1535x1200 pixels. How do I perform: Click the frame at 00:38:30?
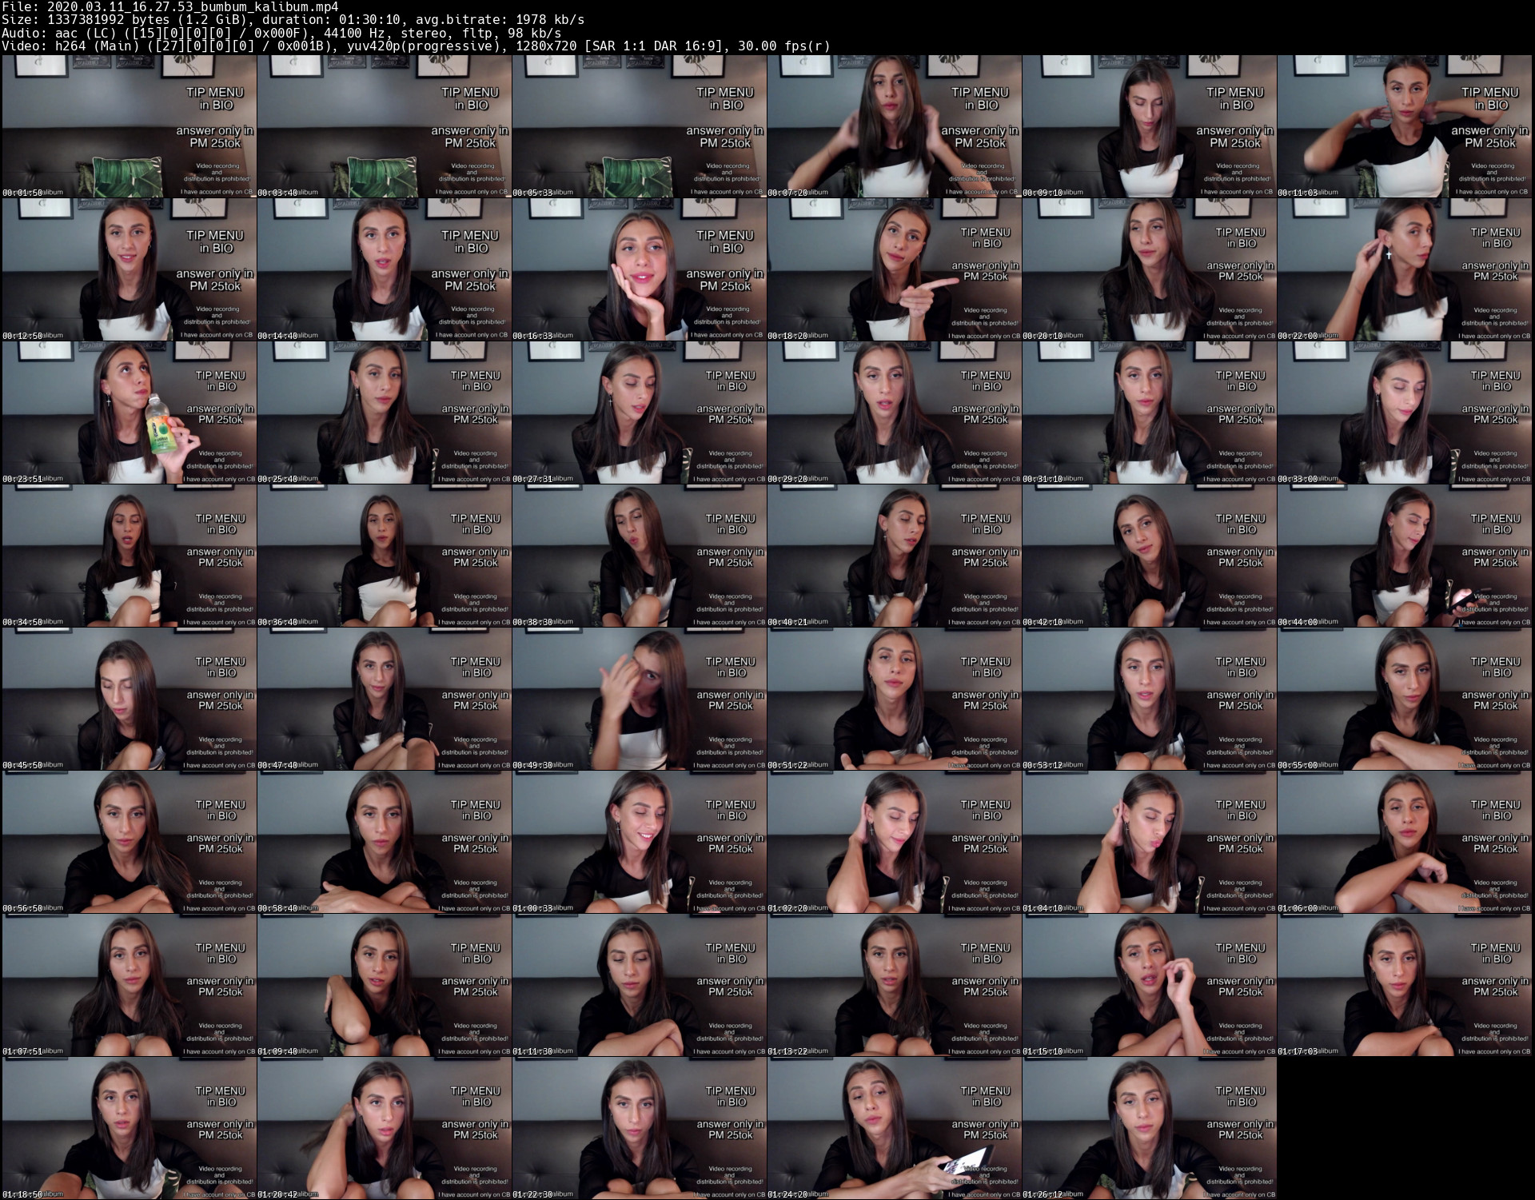(x=640, y=556)
